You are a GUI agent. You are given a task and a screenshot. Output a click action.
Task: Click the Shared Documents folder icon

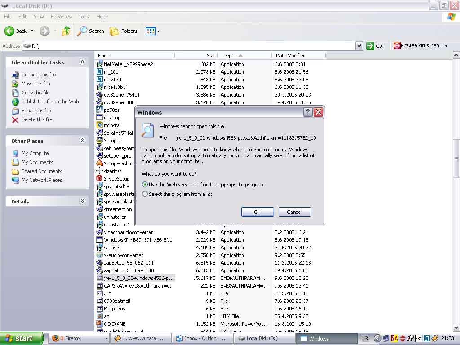[15, 171]
